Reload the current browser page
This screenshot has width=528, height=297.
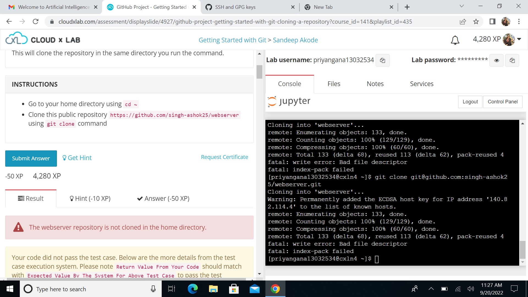point(35,21)
